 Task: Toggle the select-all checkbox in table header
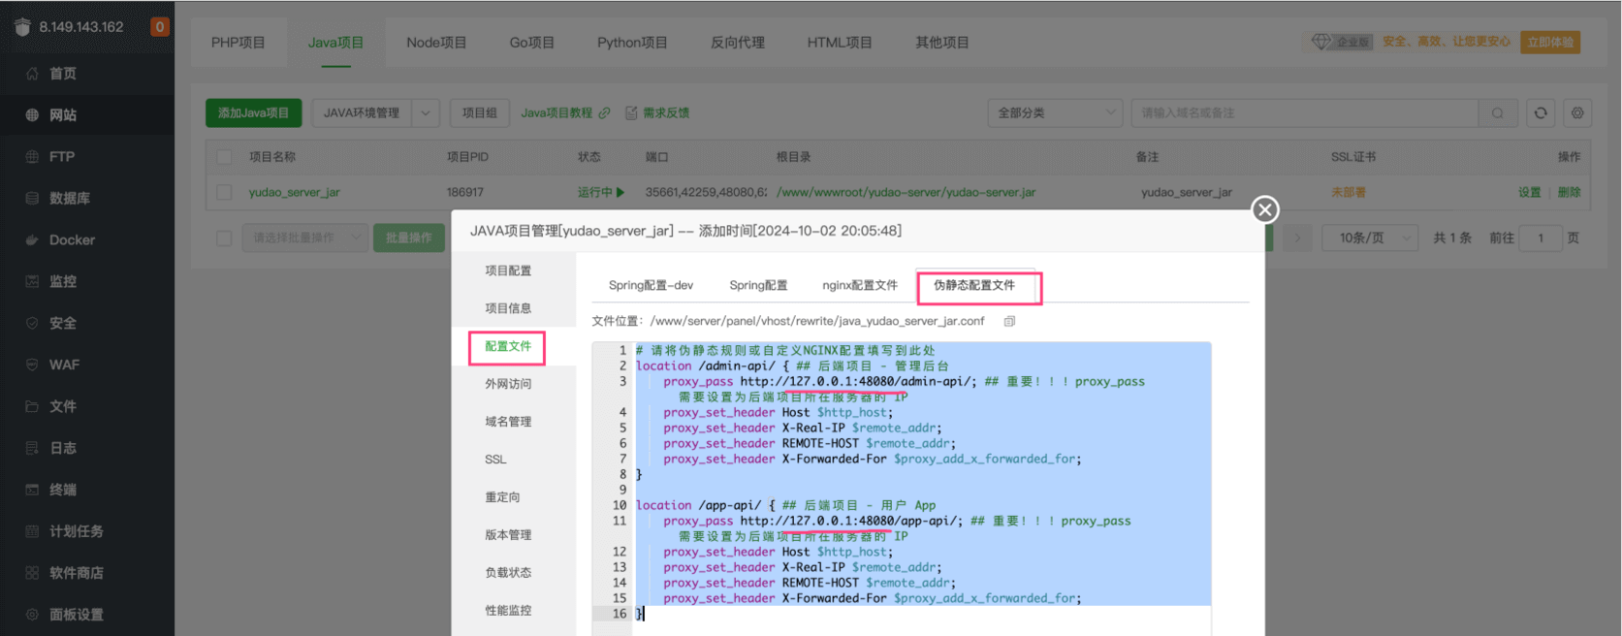click(224, 157)
